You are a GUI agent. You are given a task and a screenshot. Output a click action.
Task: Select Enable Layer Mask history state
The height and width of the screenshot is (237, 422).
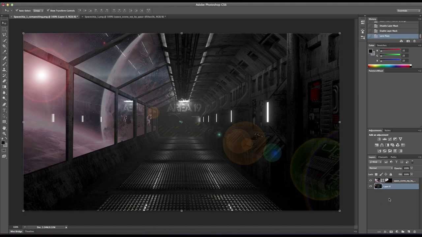393,31
